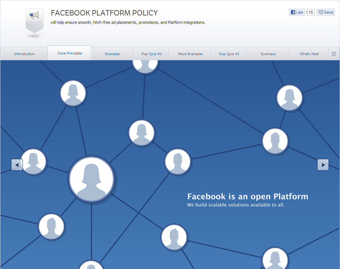The image size is (340, 269).
Task: Click the megaphone badge icon
Action: click(x=35, y=21)
